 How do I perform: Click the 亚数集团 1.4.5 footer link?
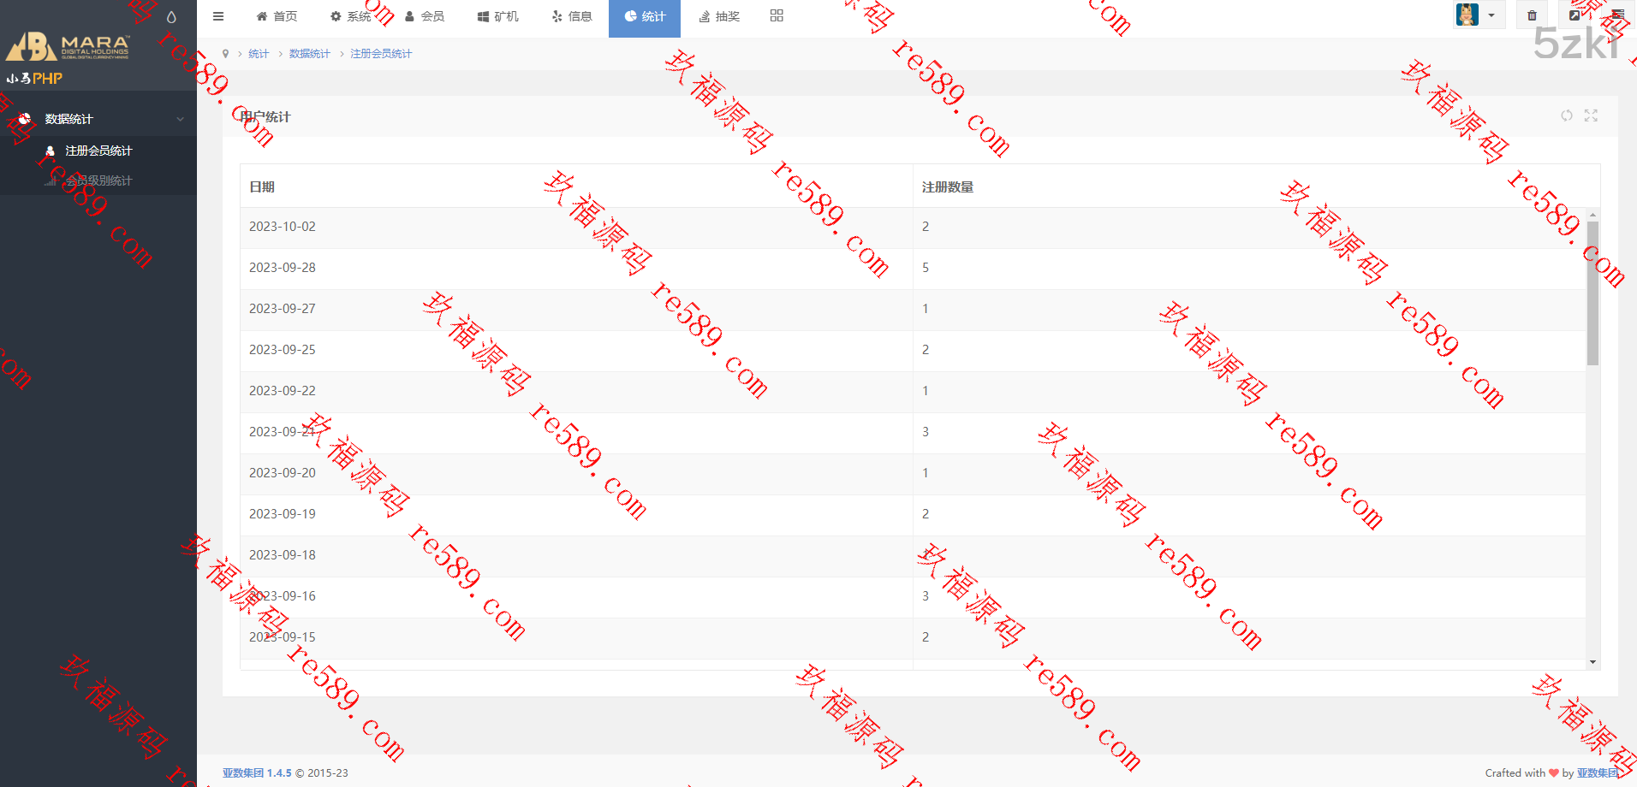point(257,772)
